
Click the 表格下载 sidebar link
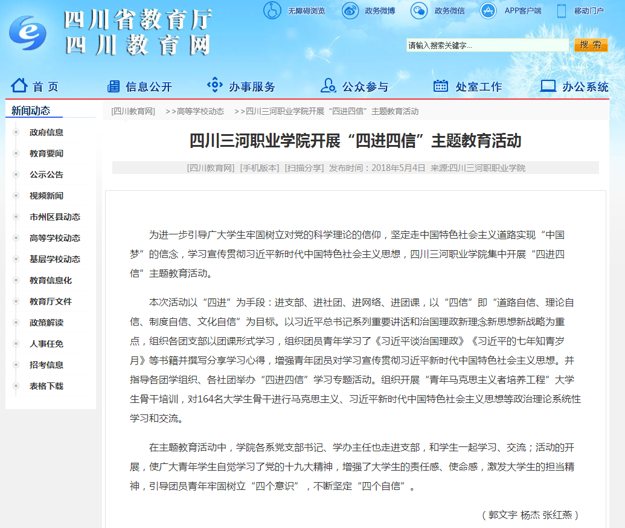point(46,386)
